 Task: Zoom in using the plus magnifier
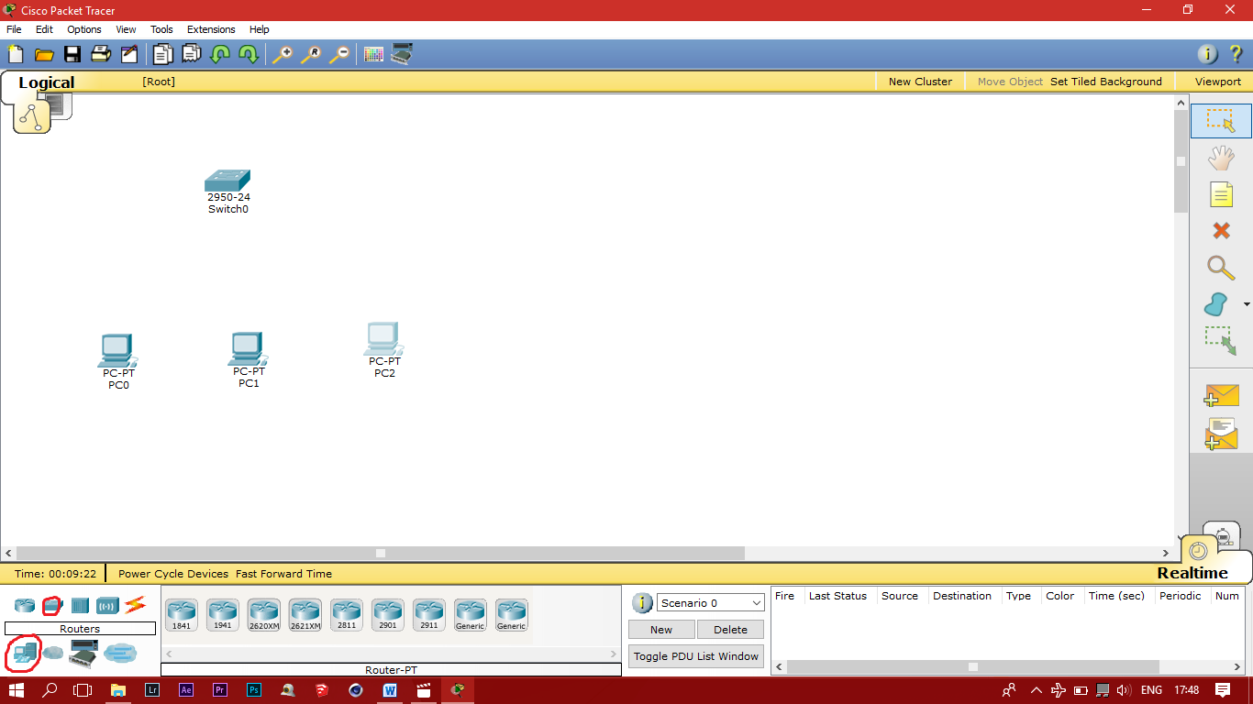click(283, 54)
